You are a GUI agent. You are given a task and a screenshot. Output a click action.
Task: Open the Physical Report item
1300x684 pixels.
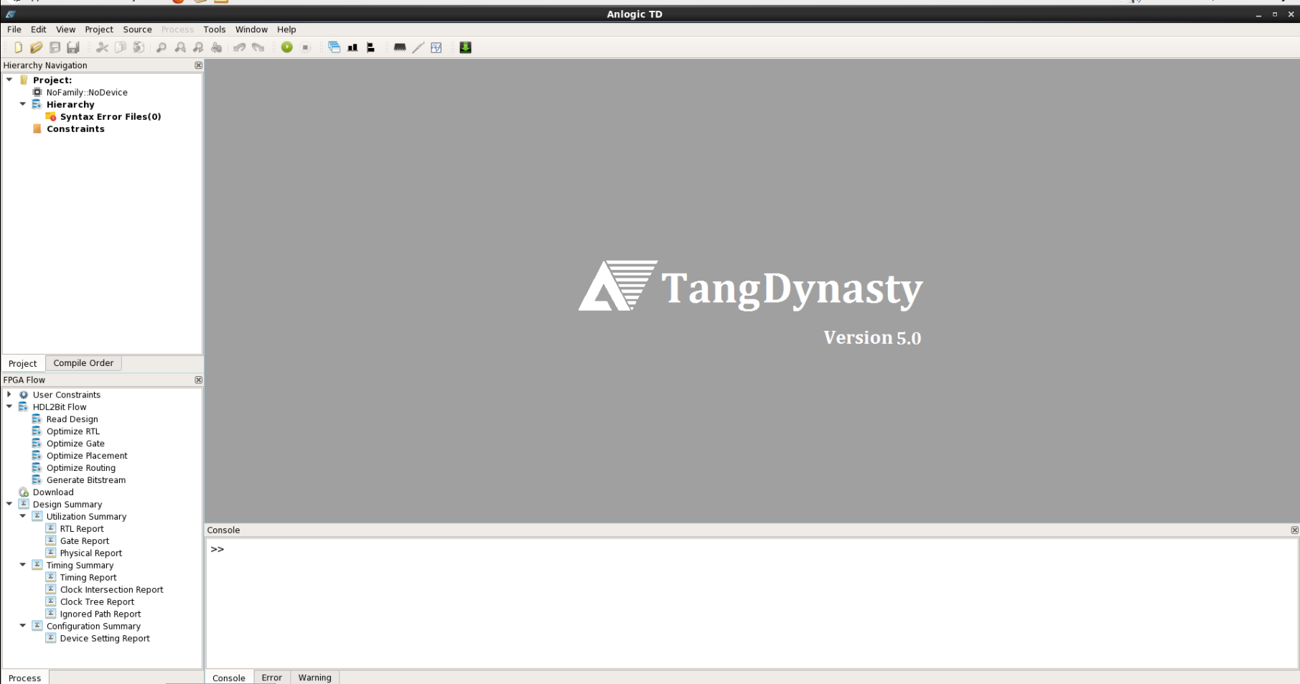coord(91,553)
